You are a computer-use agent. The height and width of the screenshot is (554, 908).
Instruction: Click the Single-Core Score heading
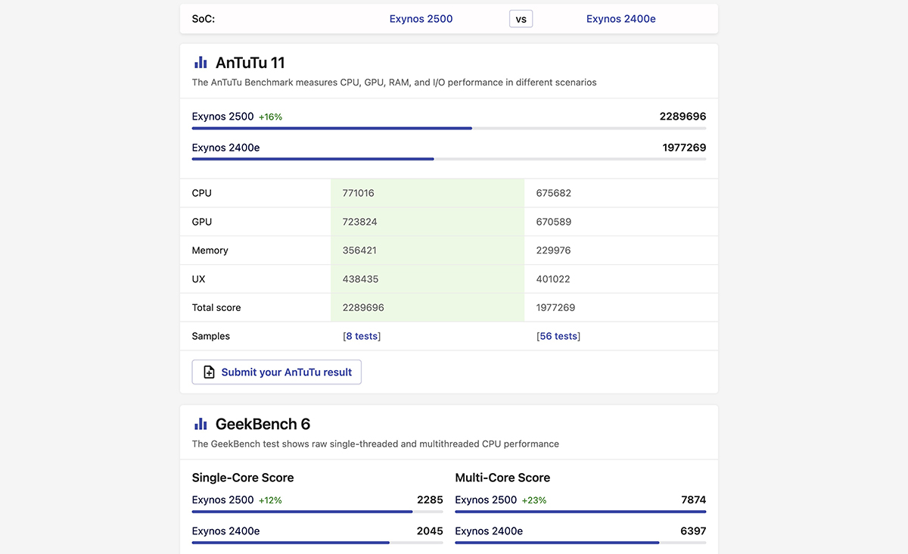point(243,478)
